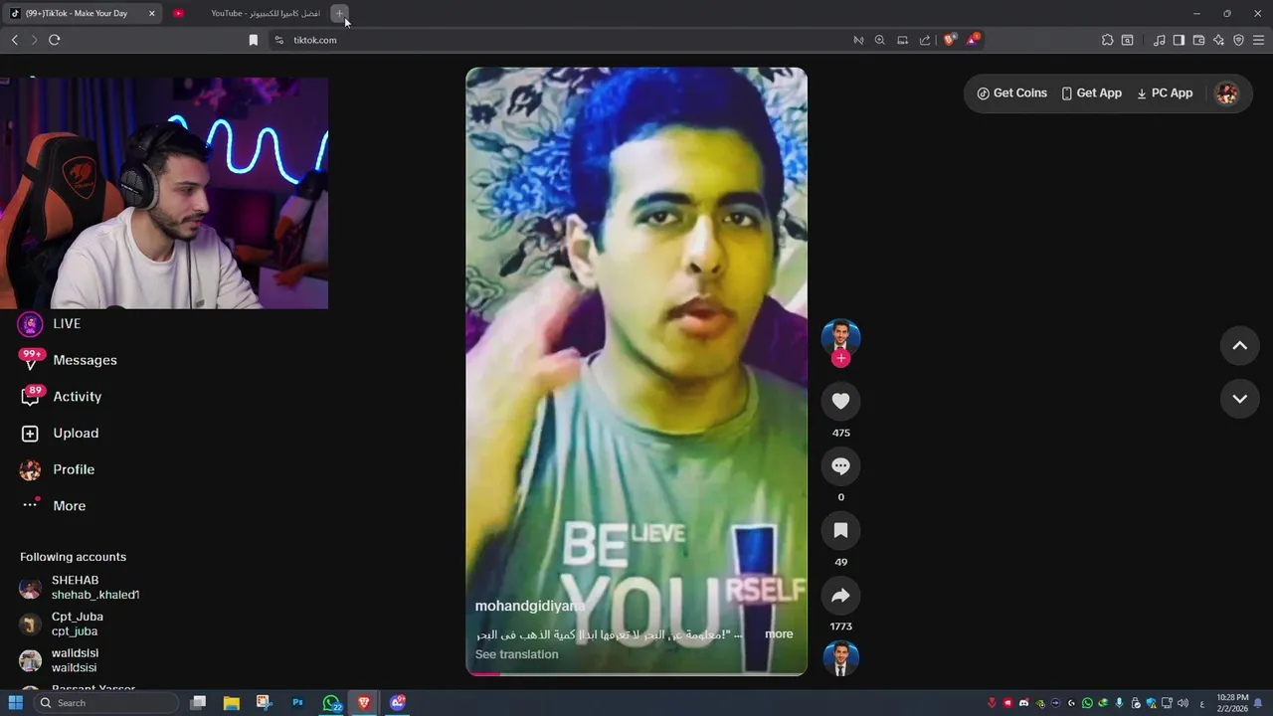Open browser extensions puzzle icon
This screenshot has width=1273, height=716.
click(x=1107, y=40)
